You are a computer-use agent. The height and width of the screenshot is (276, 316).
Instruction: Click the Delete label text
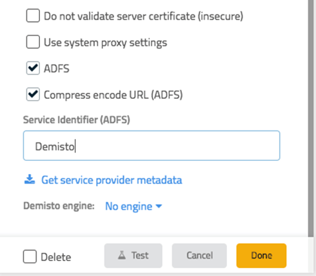[x=56, y=257]
